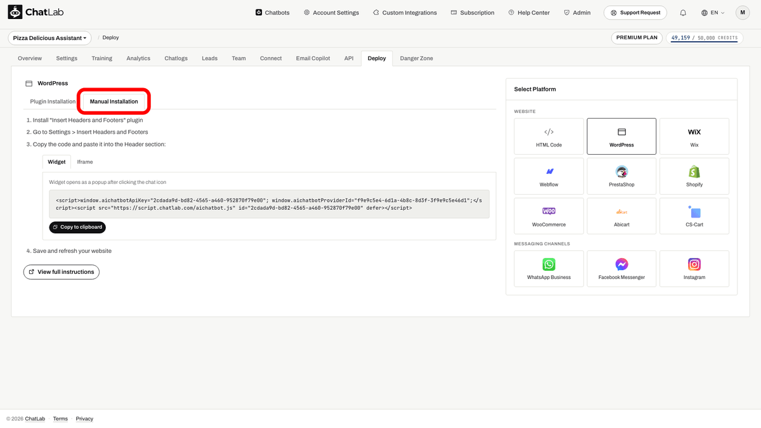Image resolution: width=761 pixels, height=428 pixels.
Task: Open the Analytics tab
Action: pos(138,58)
